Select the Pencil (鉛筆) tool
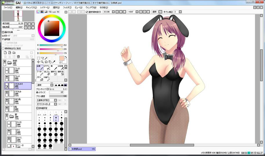Viewport: 265px width, 156px height. pos(39,67)
